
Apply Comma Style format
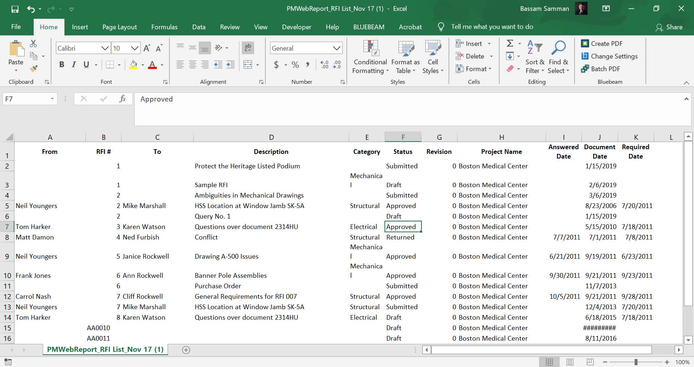(307, 65)
